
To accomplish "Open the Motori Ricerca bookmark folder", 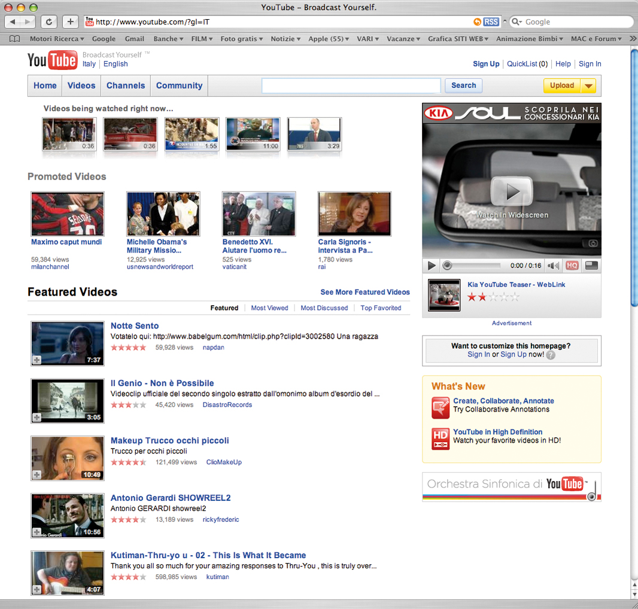I will [57, 39].
